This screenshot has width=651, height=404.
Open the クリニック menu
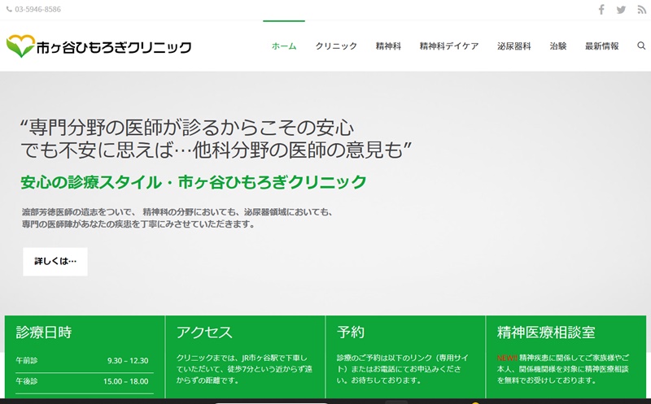point(336,46)
